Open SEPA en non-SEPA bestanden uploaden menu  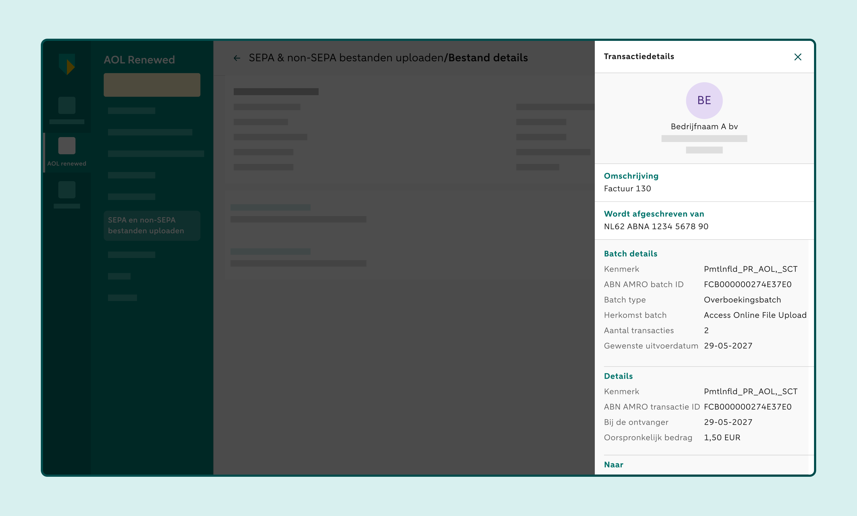(x=152, y=225)
